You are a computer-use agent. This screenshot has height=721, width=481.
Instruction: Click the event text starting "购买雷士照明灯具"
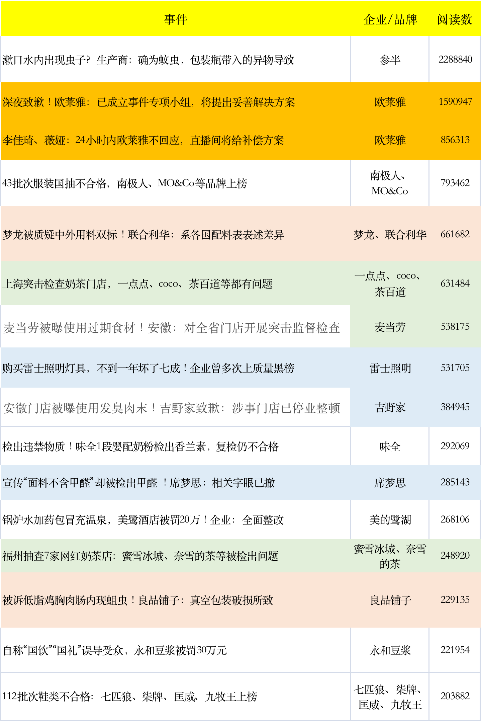pos(148,368)
